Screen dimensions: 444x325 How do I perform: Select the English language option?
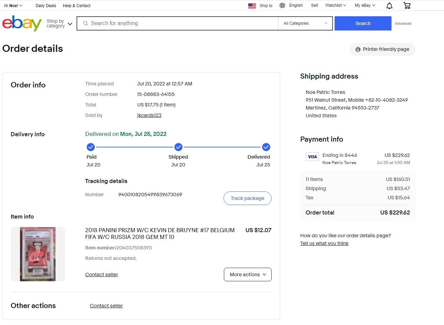point(296,5)
